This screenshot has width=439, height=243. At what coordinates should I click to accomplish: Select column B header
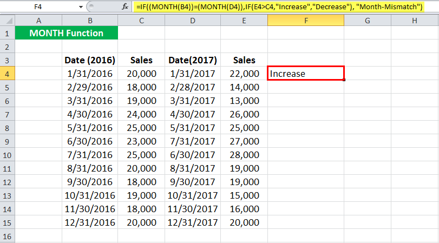point(90,21)
